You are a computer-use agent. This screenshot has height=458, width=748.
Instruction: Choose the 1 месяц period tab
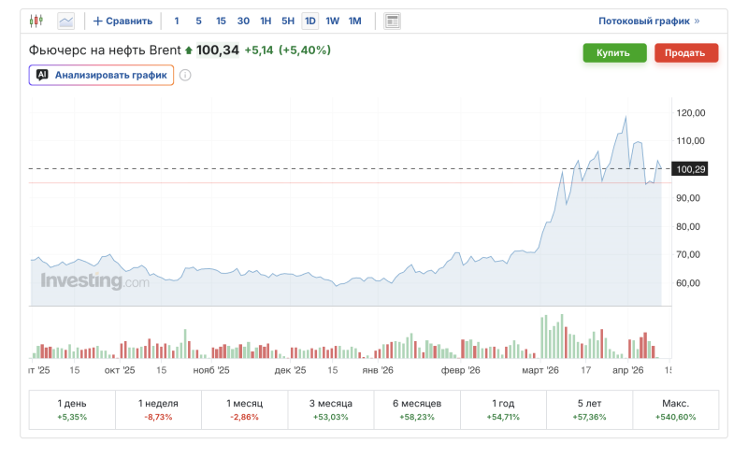coord(244,408)
